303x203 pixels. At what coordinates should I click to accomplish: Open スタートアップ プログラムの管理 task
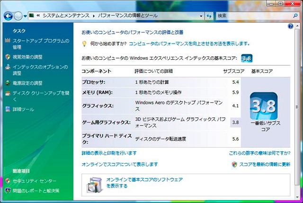pyautogui.click(x=41, y=44)
